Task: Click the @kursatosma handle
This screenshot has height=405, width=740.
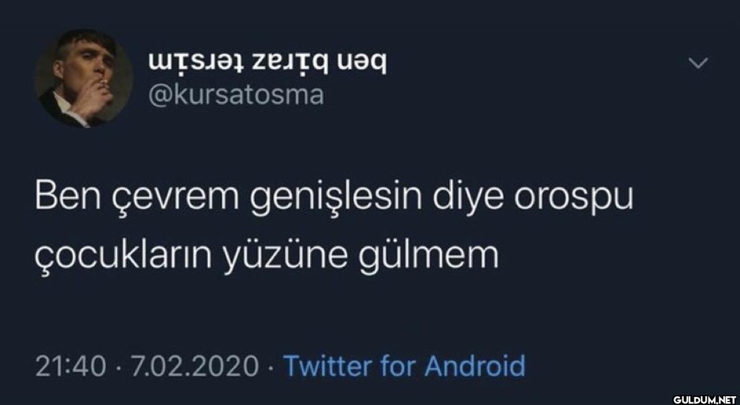Action: click(x=236, y=96)
